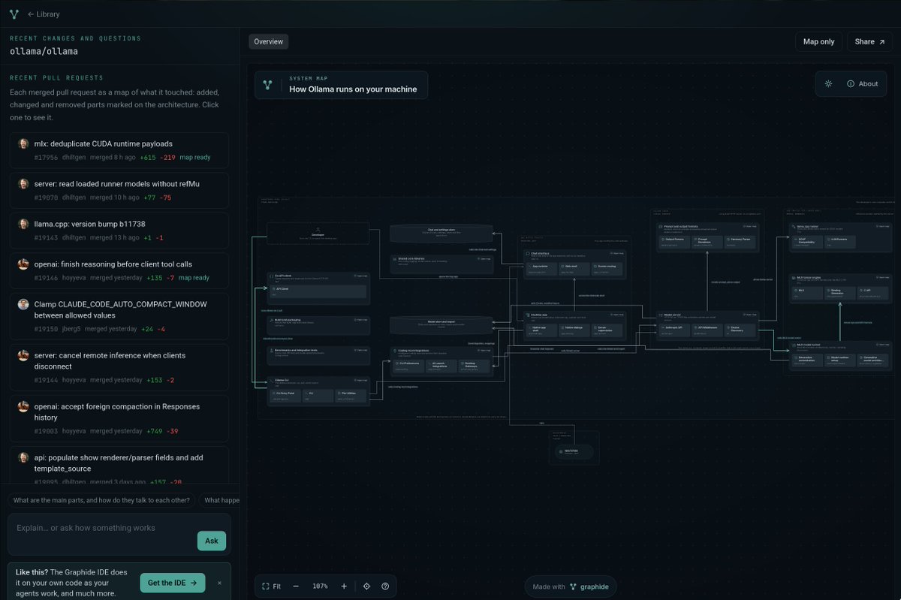Select the 'Chat and settings store' node

point(441,234)
